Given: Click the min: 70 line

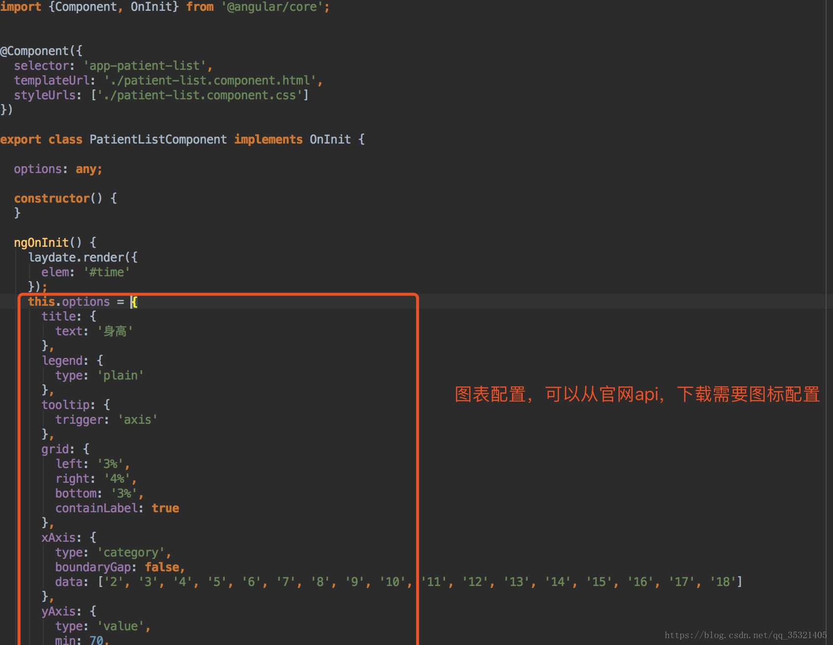Looking at the screenshot, I should [x=82, y=640].
